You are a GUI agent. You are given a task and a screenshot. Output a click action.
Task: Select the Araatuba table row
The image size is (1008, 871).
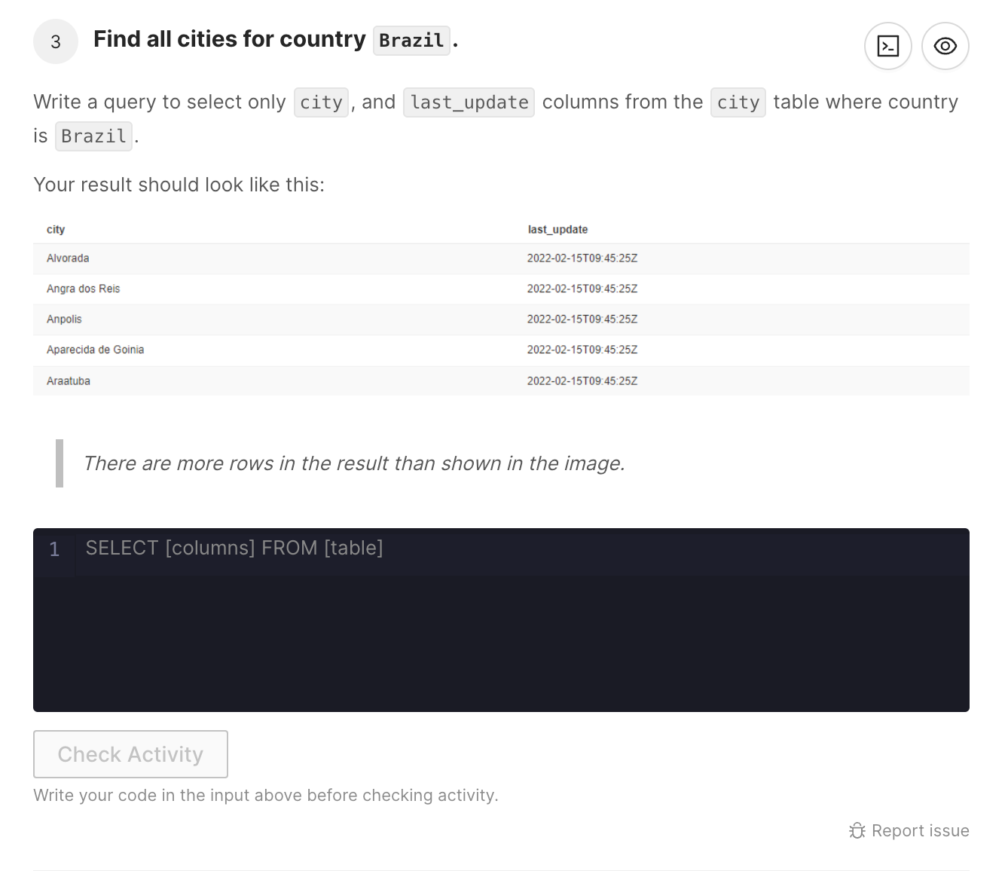[501, 381]
